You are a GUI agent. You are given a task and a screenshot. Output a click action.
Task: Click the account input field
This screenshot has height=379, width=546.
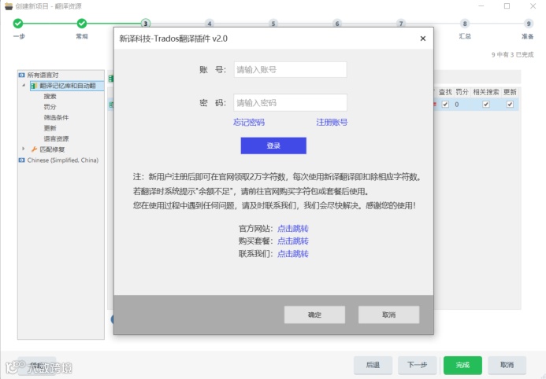coord(290,69)
